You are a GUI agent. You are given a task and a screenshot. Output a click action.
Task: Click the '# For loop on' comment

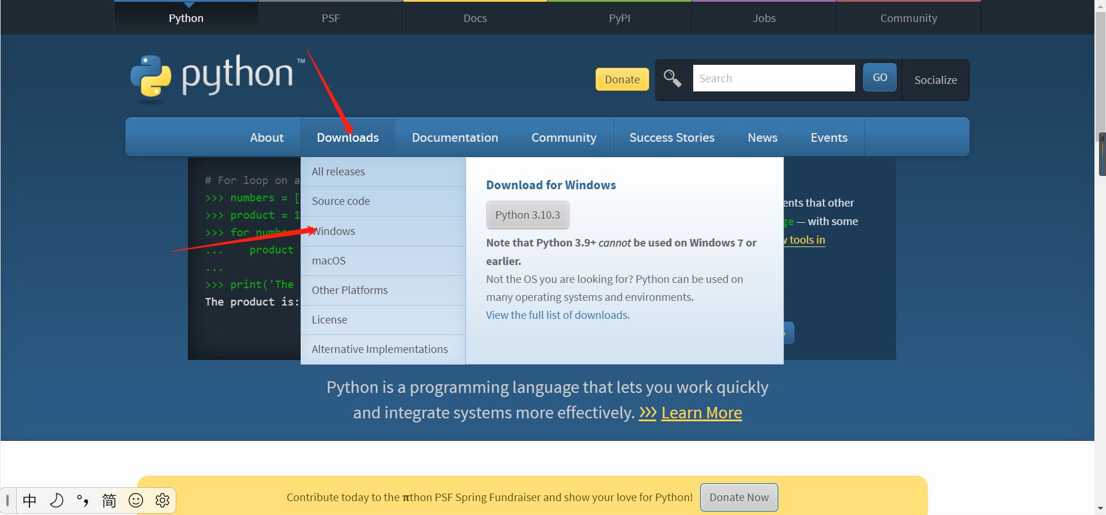tap(252, 181)
